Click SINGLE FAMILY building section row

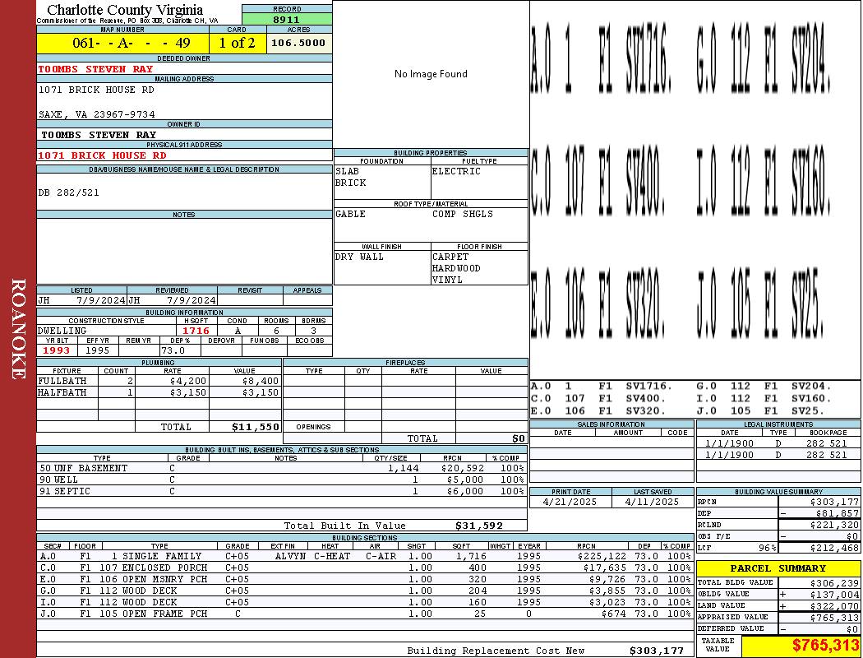click(365, 556)
